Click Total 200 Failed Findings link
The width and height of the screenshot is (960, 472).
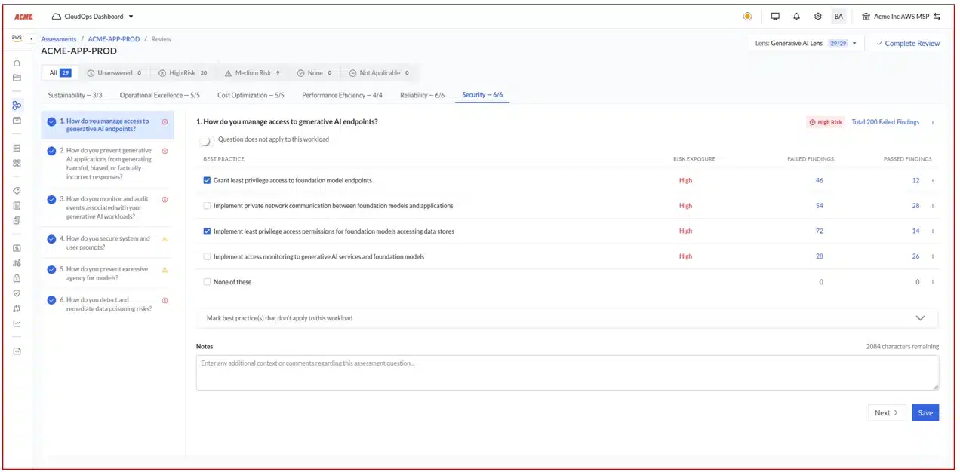pos(885,122)
